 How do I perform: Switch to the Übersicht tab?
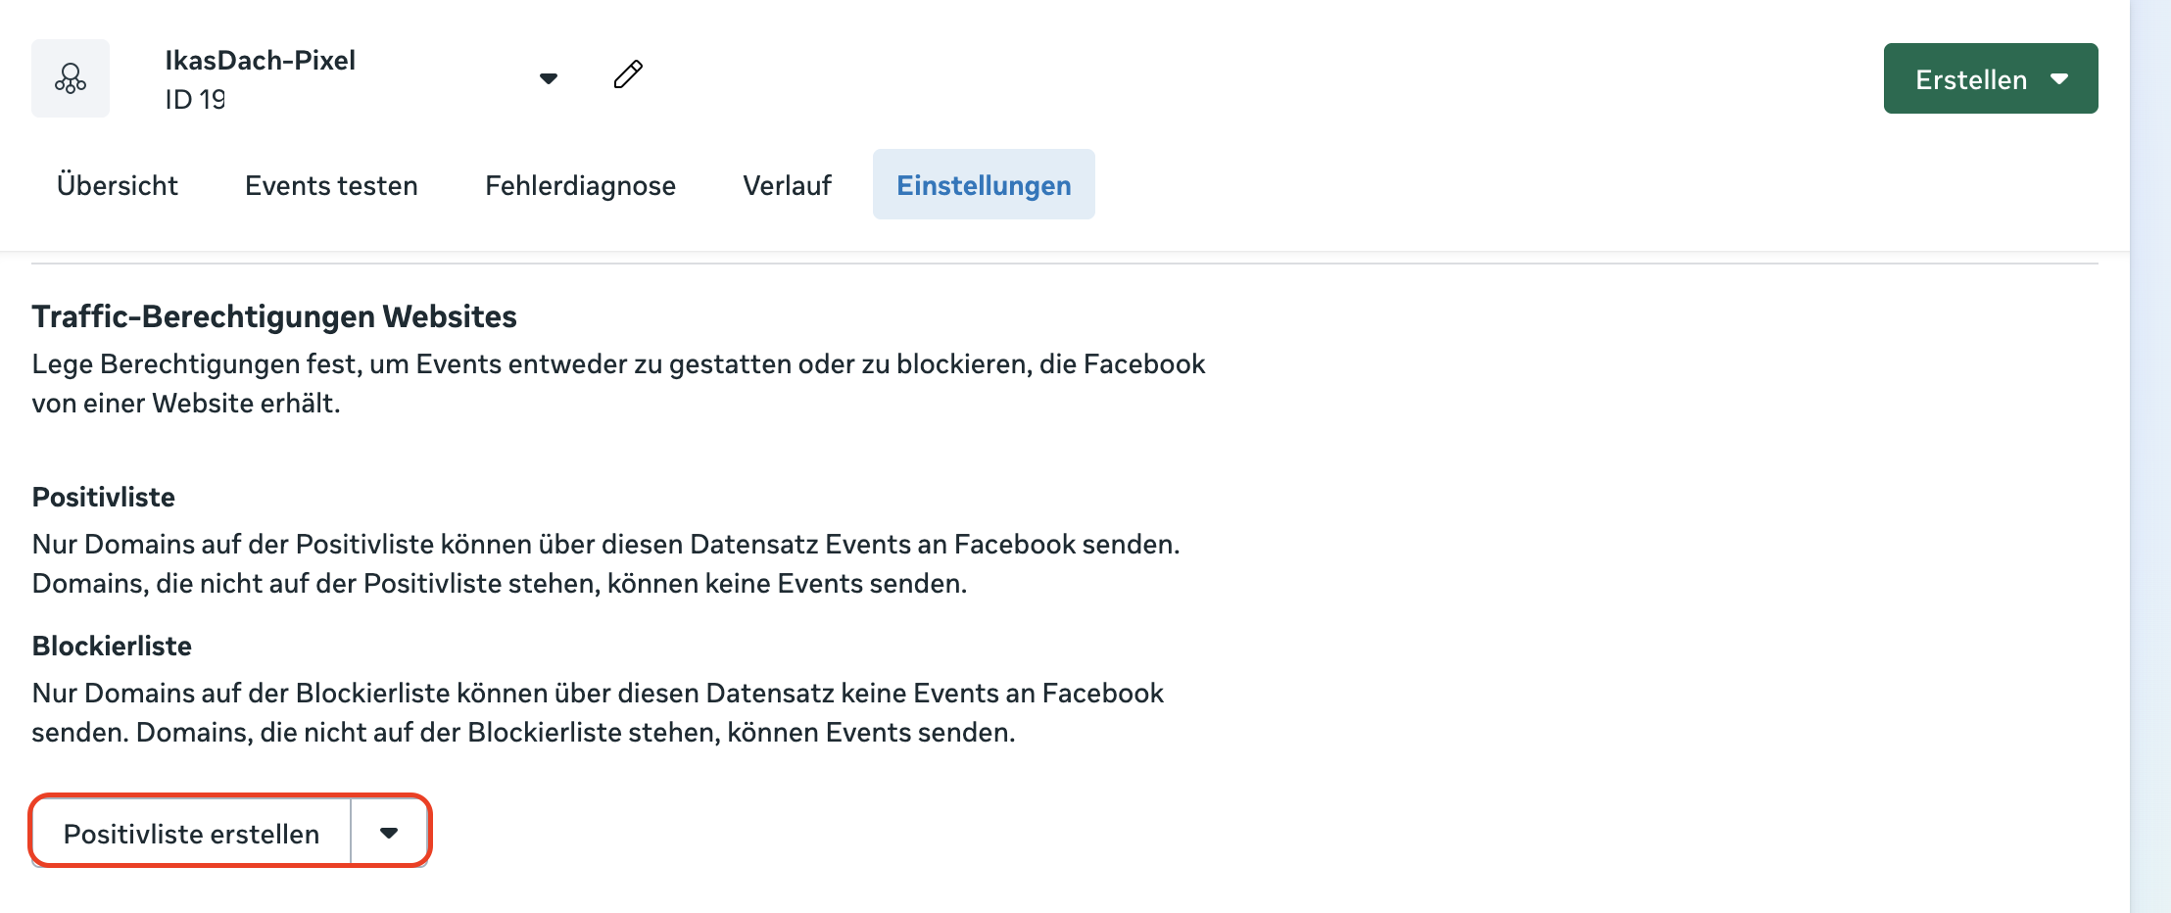tap(118, 185)
